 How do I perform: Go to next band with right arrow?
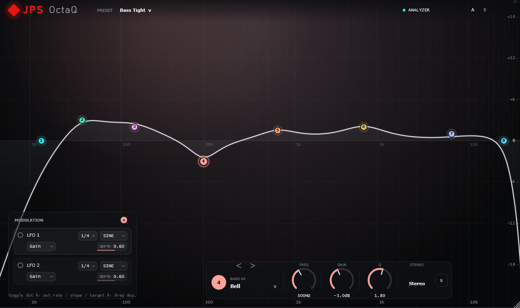pos(253,266)
